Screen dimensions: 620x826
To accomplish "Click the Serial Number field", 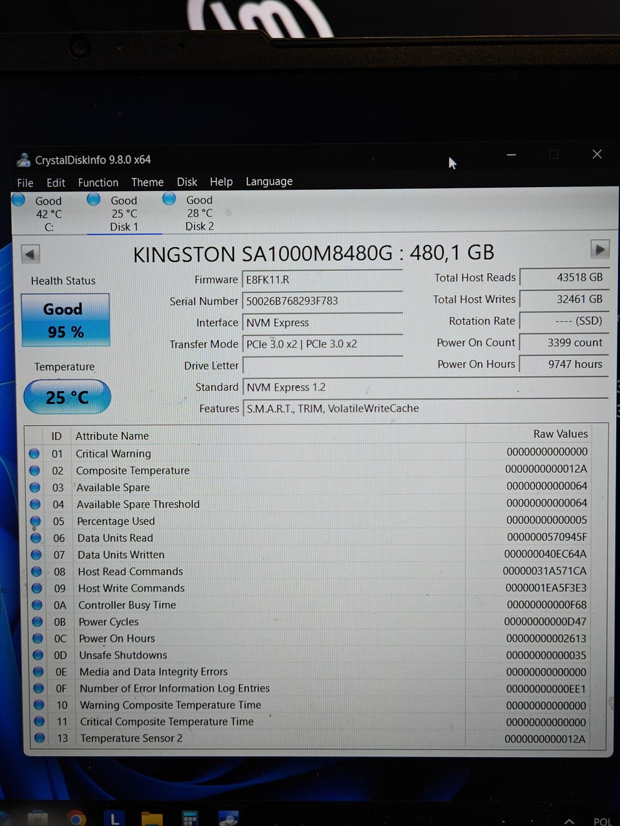I will [x=322, y=301].
